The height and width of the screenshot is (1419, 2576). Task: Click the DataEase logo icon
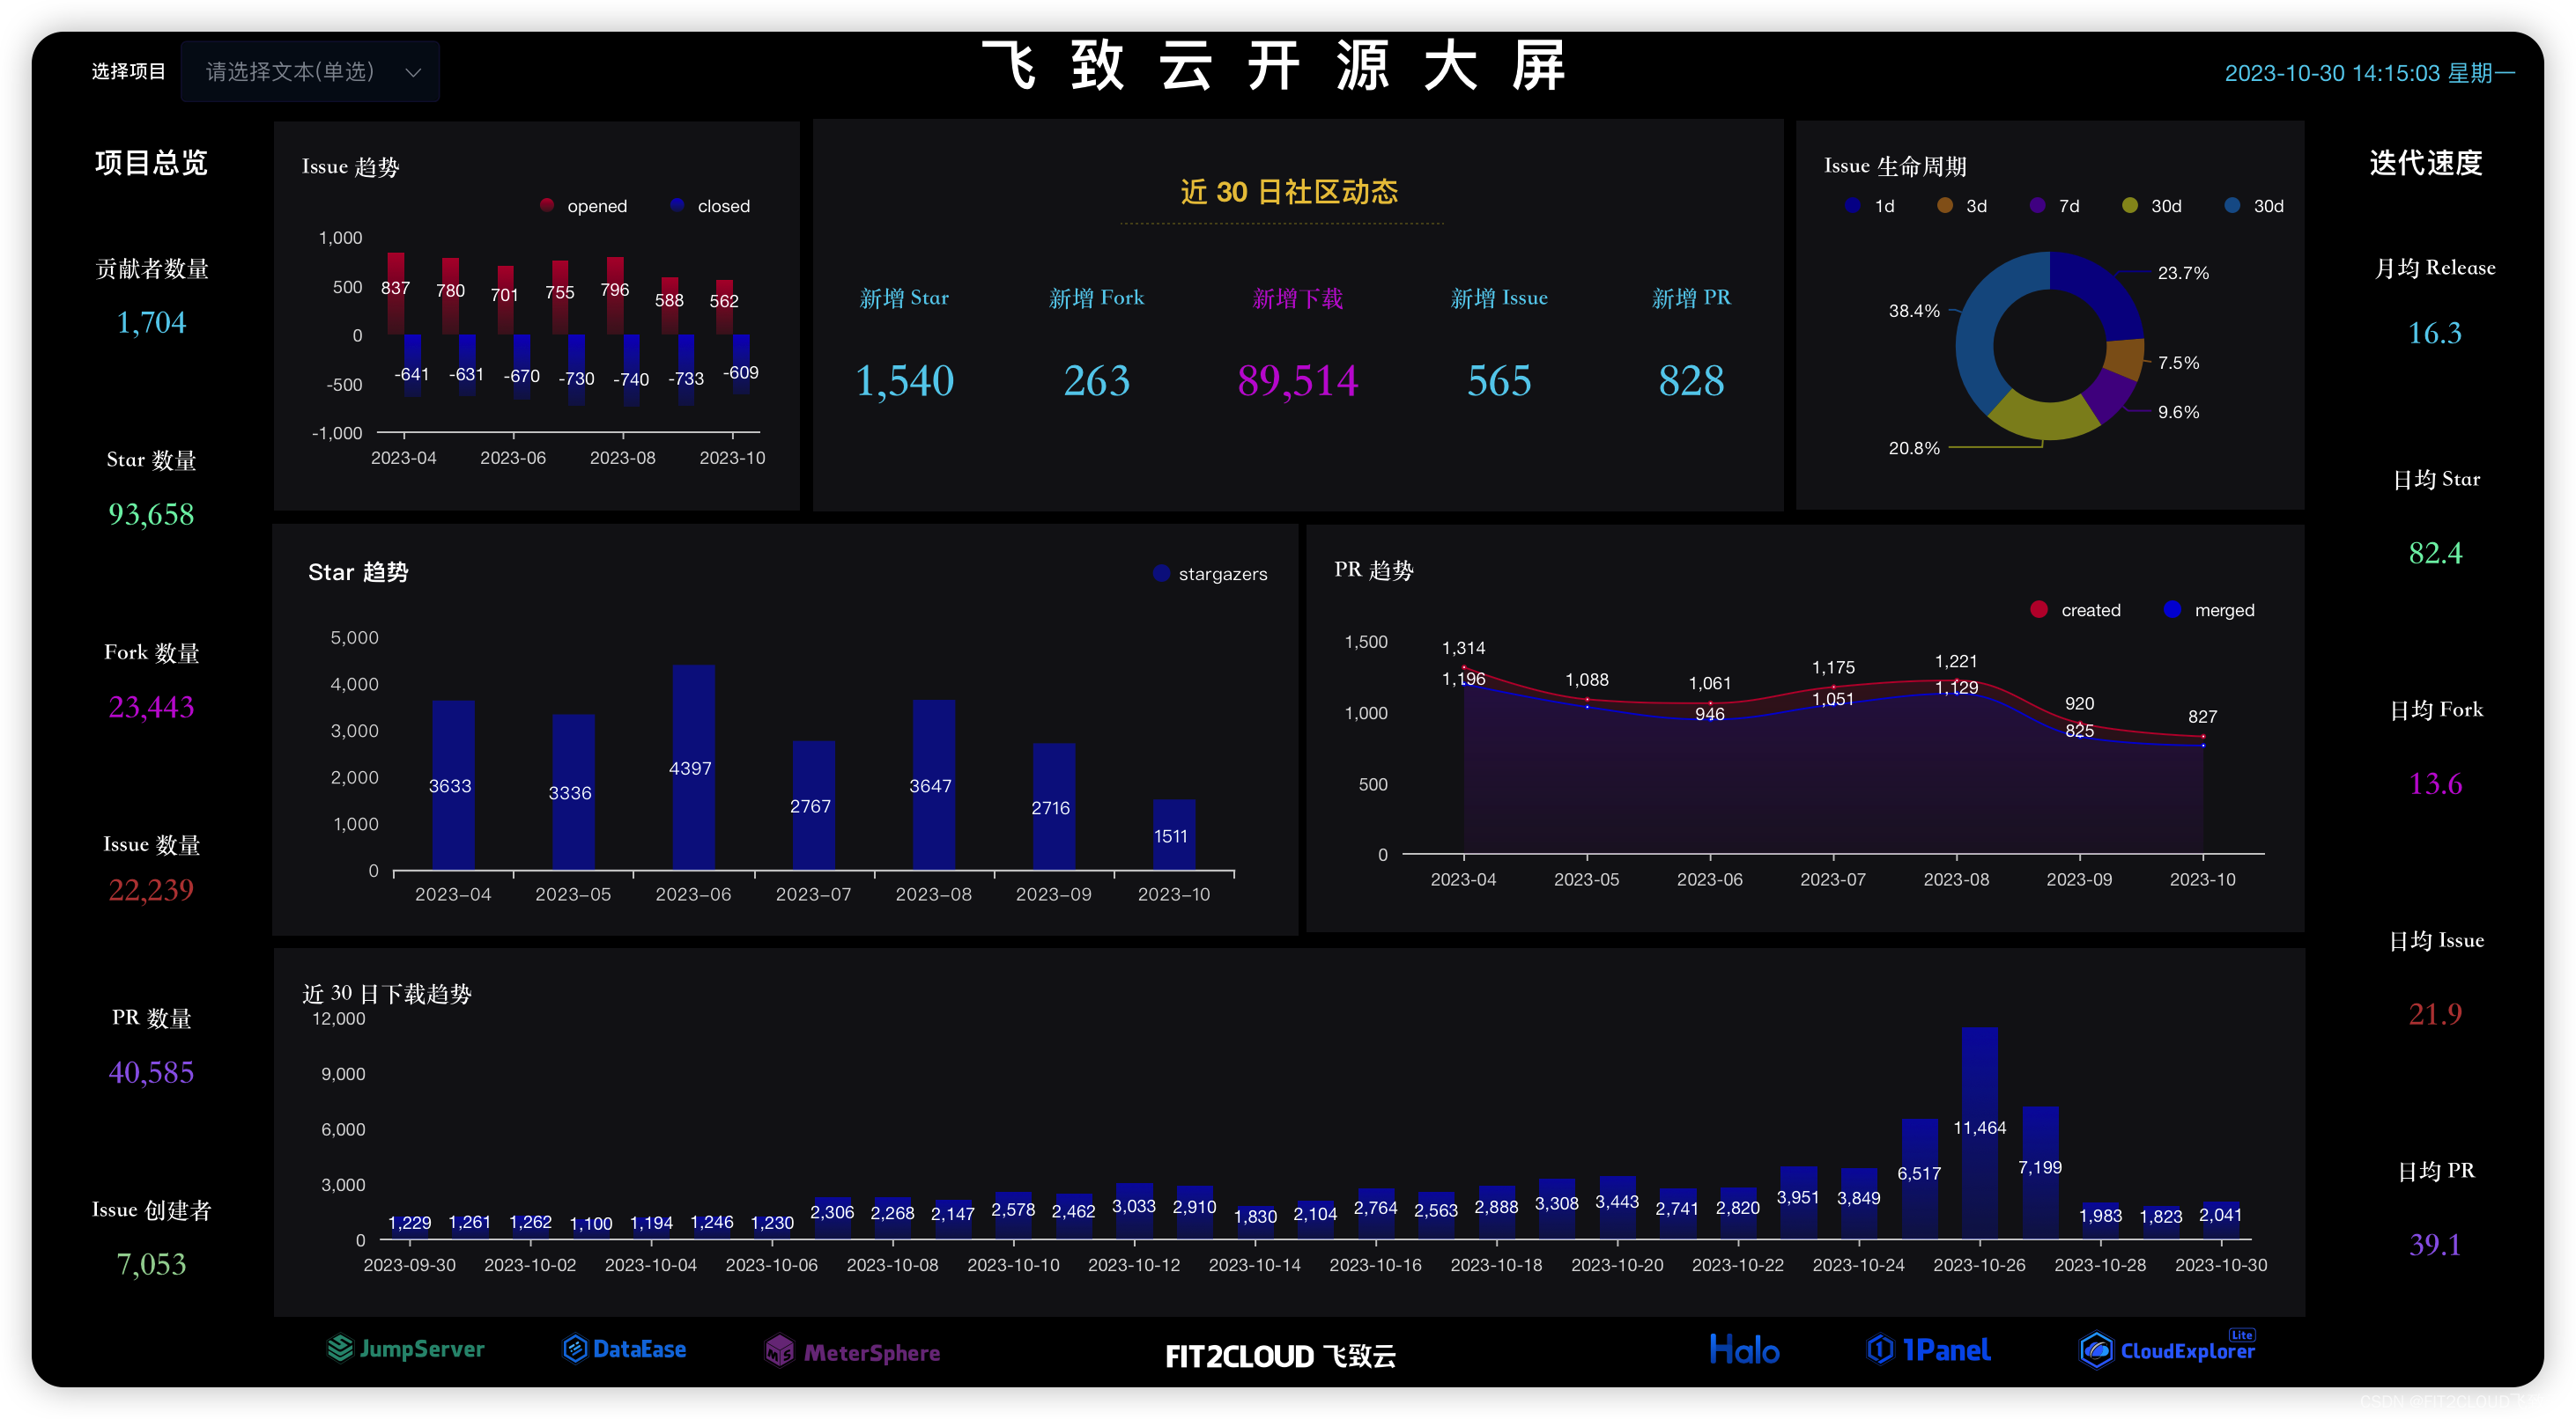coord(575,1349)
